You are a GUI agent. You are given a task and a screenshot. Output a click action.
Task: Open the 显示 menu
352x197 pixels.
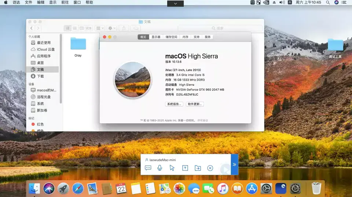pos(53,3)
